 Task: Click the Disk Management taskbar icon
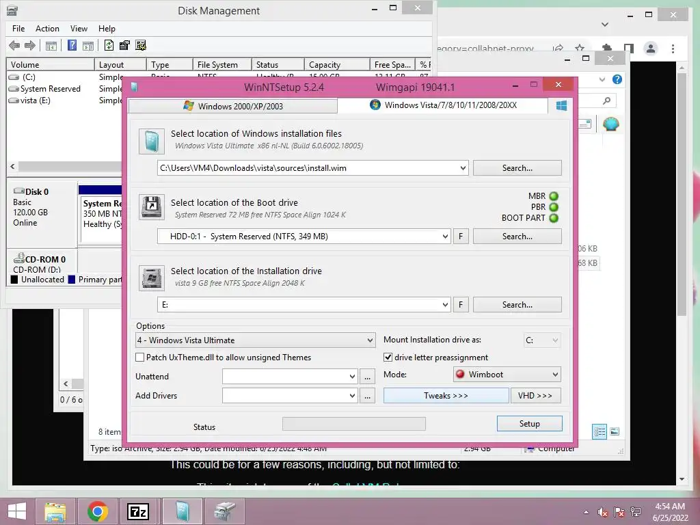[224, 511]
